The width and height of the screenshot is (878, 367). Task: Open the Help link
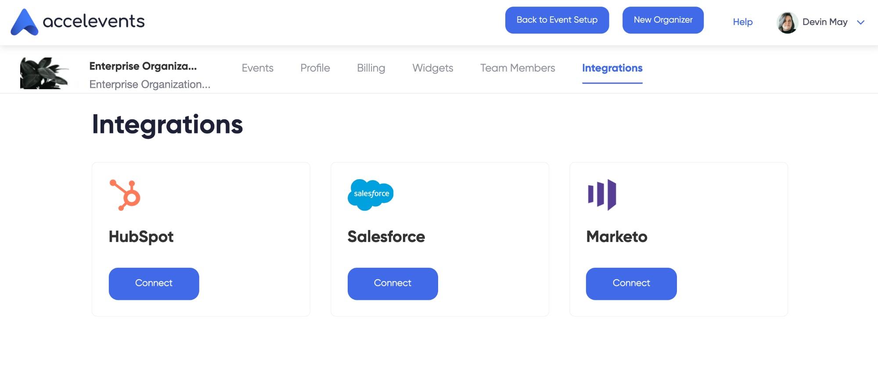pyautogui.click(x=742, y=22)
